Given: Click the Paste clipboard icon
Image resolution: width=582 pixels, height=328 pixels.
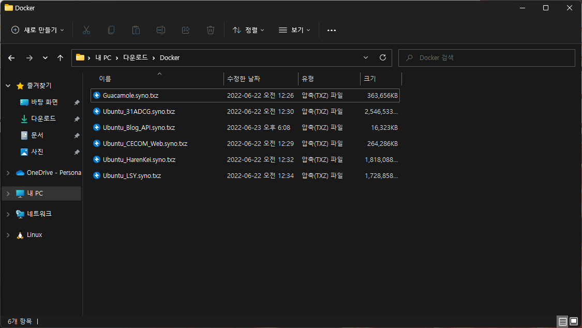Looking at the screenshot, I should (136, 30).
